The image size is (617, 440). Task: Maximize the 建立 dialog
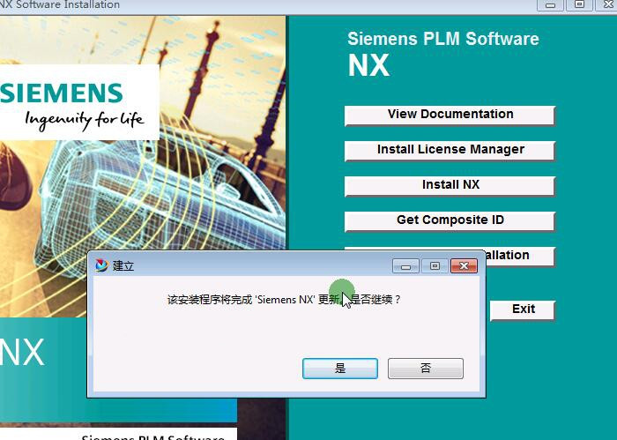coord(435,266)
